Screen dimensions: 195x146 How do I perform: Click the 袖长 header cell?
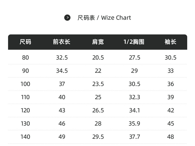pyautogui.click(x=171, y=42)
